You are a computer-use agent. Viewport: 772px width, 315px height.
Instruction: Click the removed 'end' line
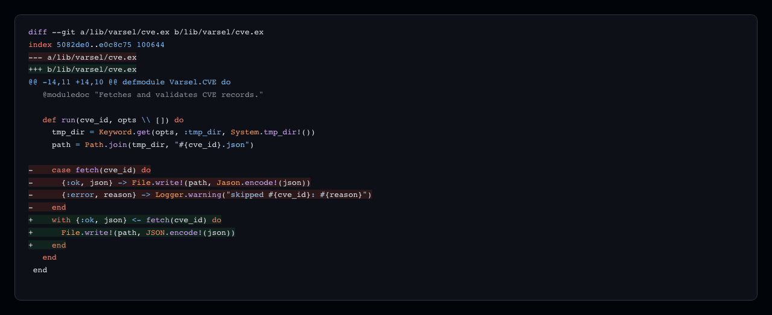[x=47, y=207]
